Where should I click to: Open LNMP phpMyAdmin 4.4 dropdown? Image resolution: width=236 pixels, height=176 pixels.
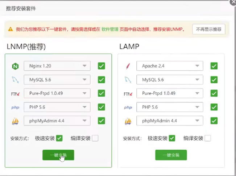57,120
